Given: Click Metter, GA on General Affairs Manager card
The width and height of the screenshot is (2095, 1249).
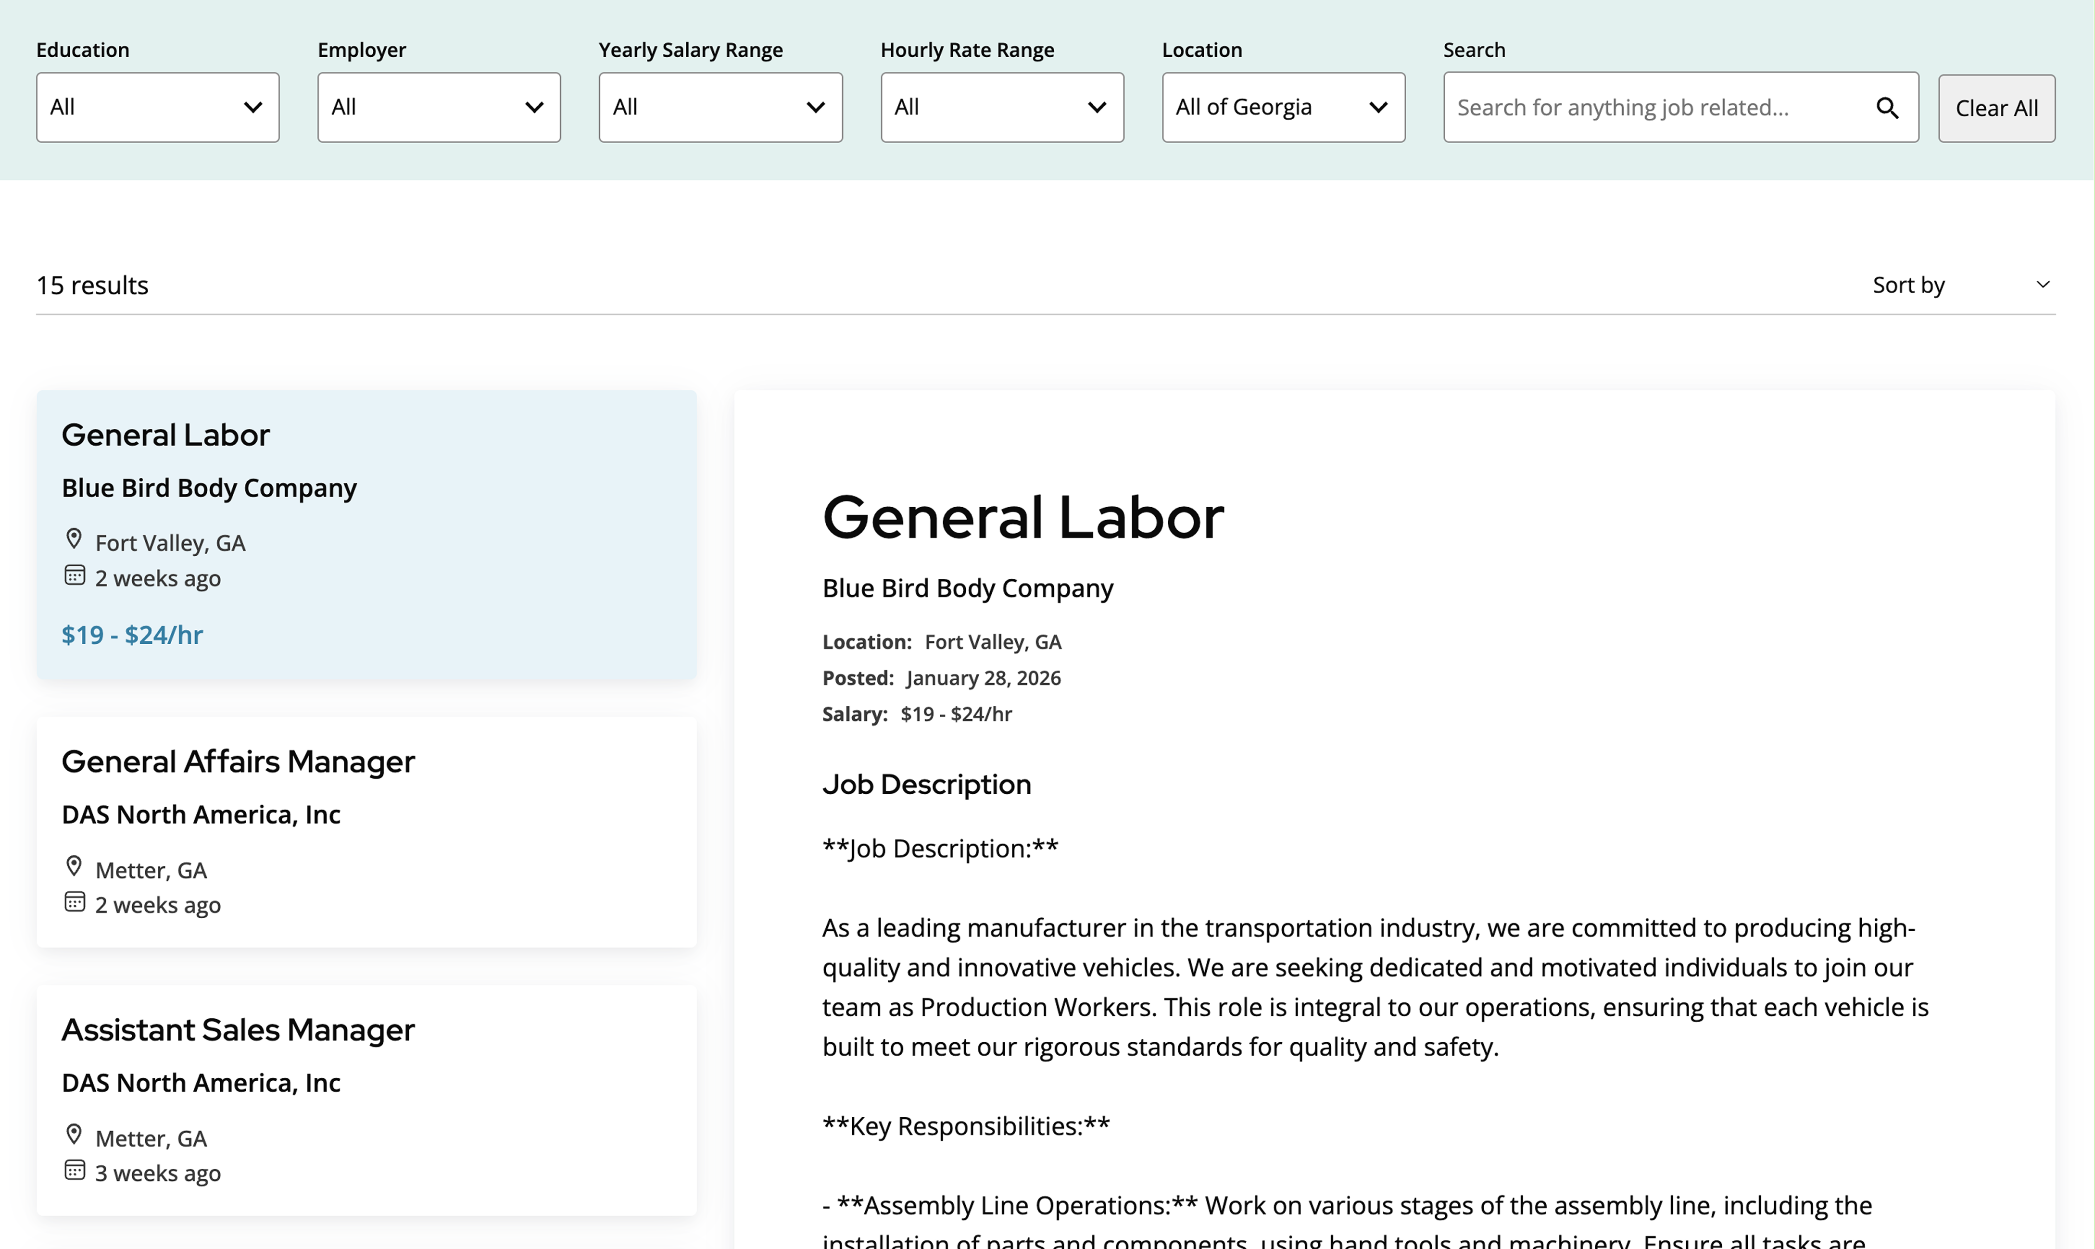Looking at the screenshot, I should (x=151, y=870).
